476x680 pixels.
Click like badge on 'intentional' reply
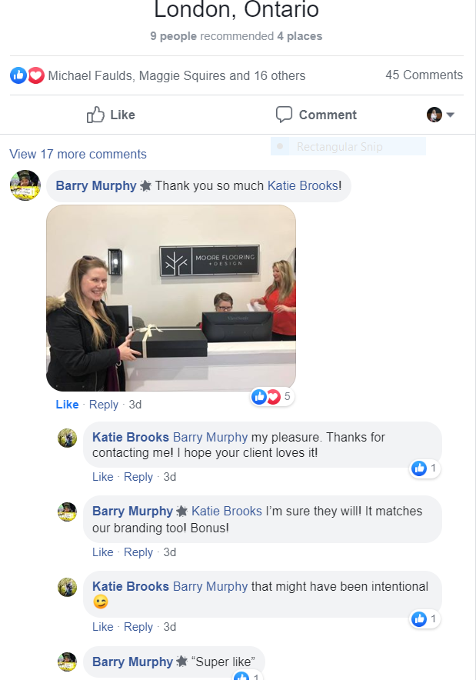click(424, 619)
